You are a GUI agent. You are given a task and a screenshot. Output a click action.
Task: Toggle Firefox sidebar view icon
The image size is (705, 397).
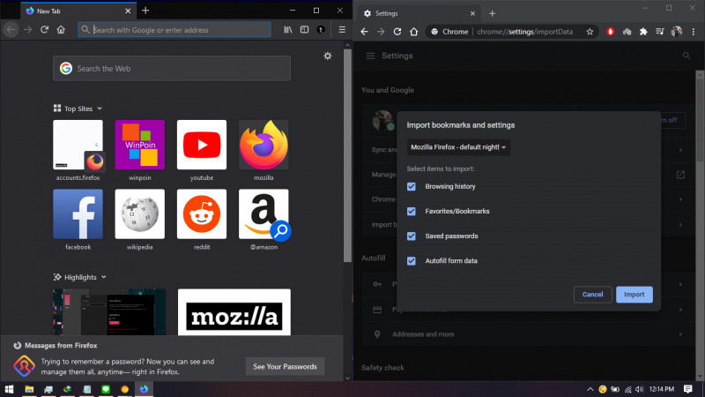[304, 30]
